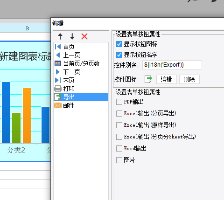Select the 打印 printer icon
This screenshot has width=224, height=200.
click(x=58, y=89)
